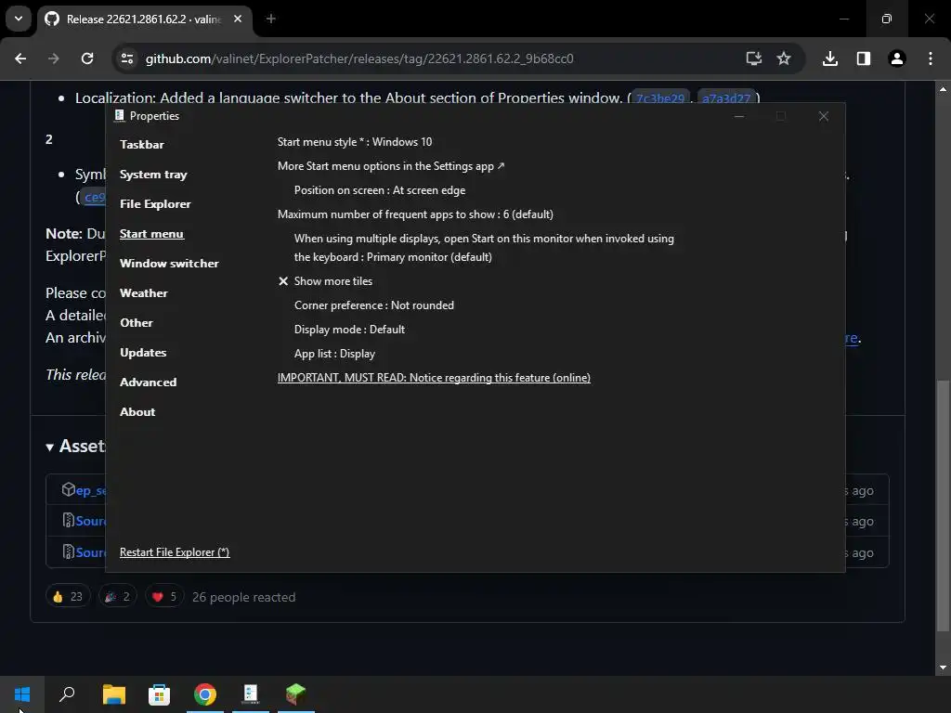Select Start menu section
Viewport: 951px width, 713px height.
[x=151, y=233]
